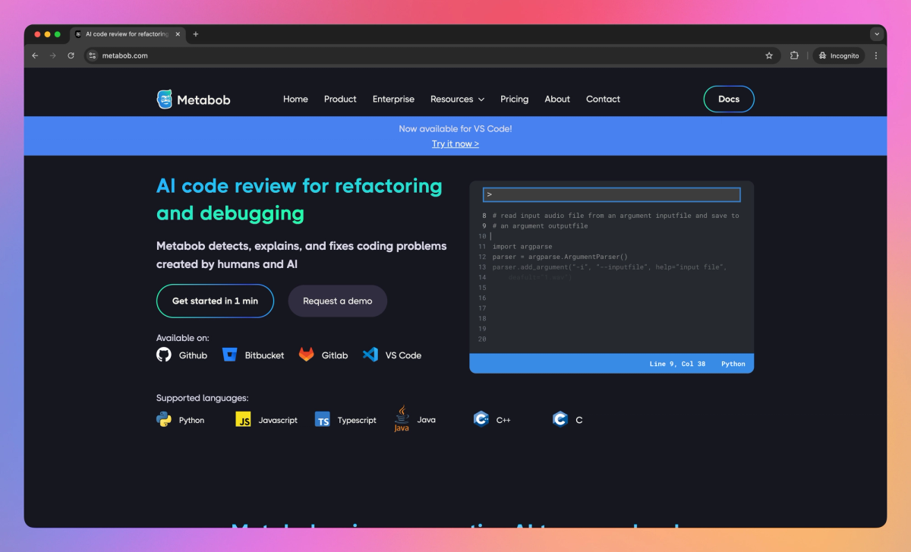Open the Enterprise nav item
Screen dimensions: 911x552
(x=393, y=99)
